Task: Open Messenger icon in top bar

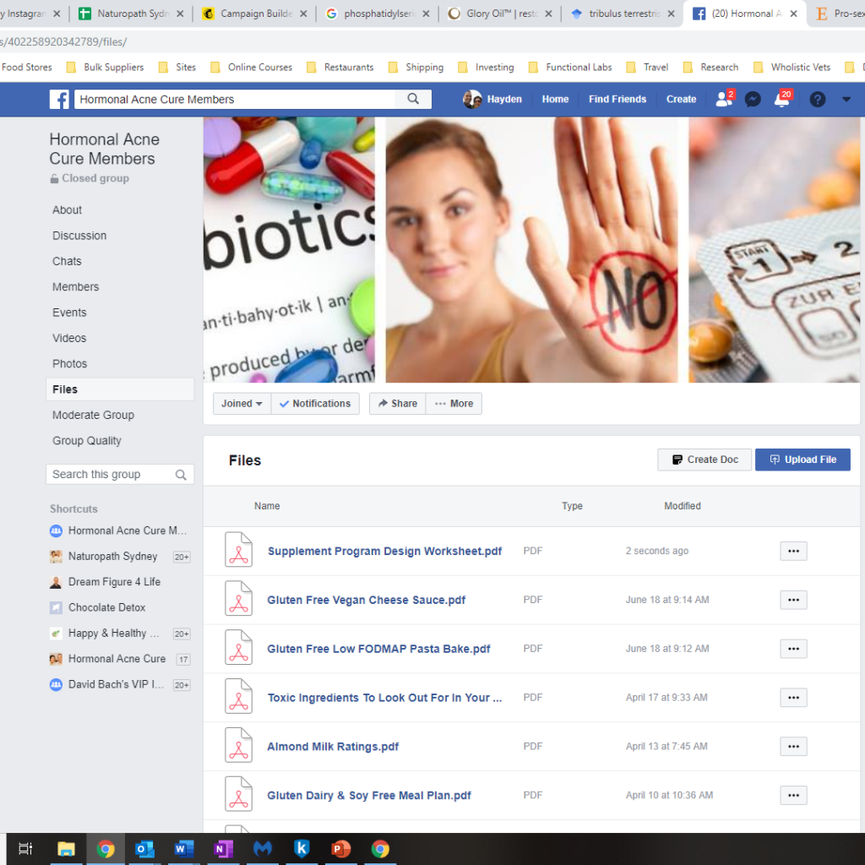Action: [753, 99]
